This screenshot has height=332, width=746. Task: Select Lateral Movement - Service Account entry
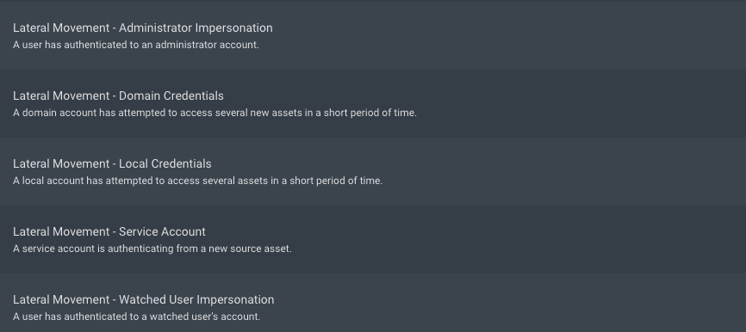pos(373,239)
